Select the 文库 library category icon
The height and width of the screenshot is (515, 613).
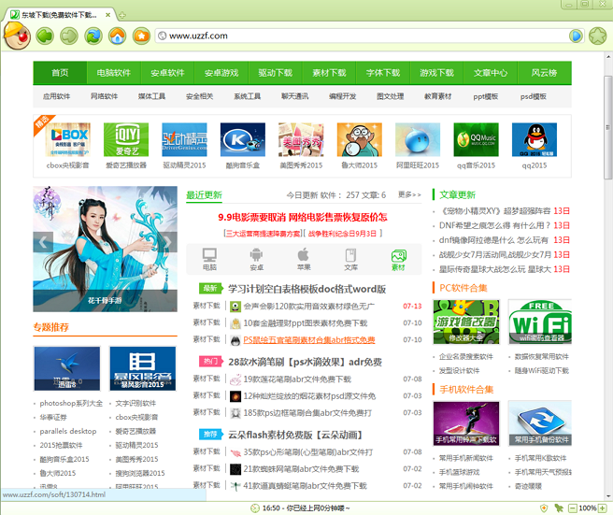pos(350,259)
